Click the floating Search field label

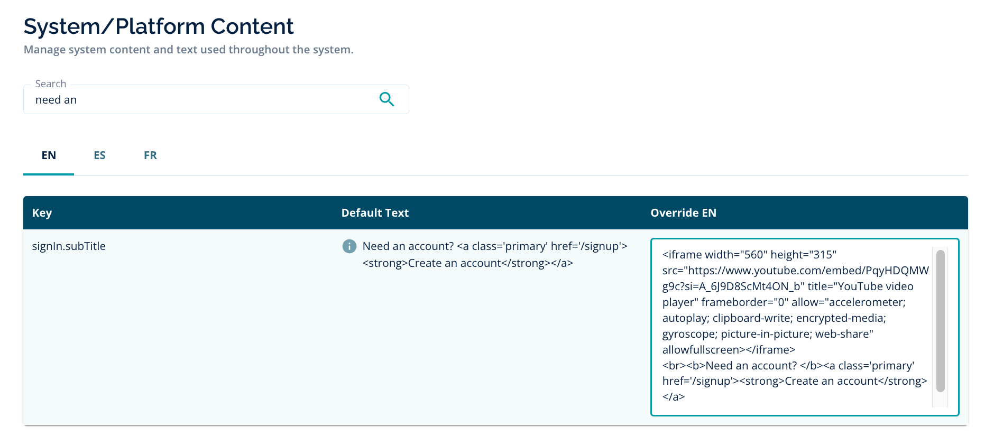(51, 84)
